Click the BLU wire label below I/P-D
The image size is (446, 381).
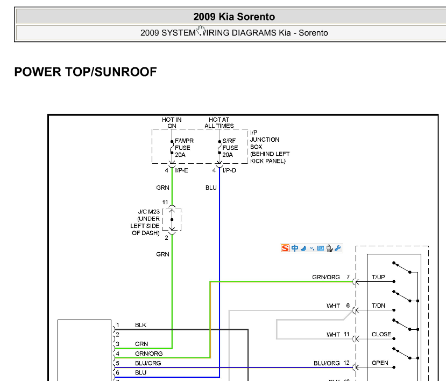[x=211, y=188]
